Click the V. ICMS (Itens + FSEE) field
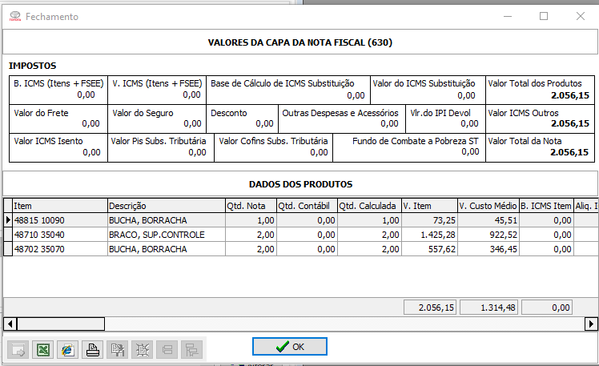 (x=157, y=90)
